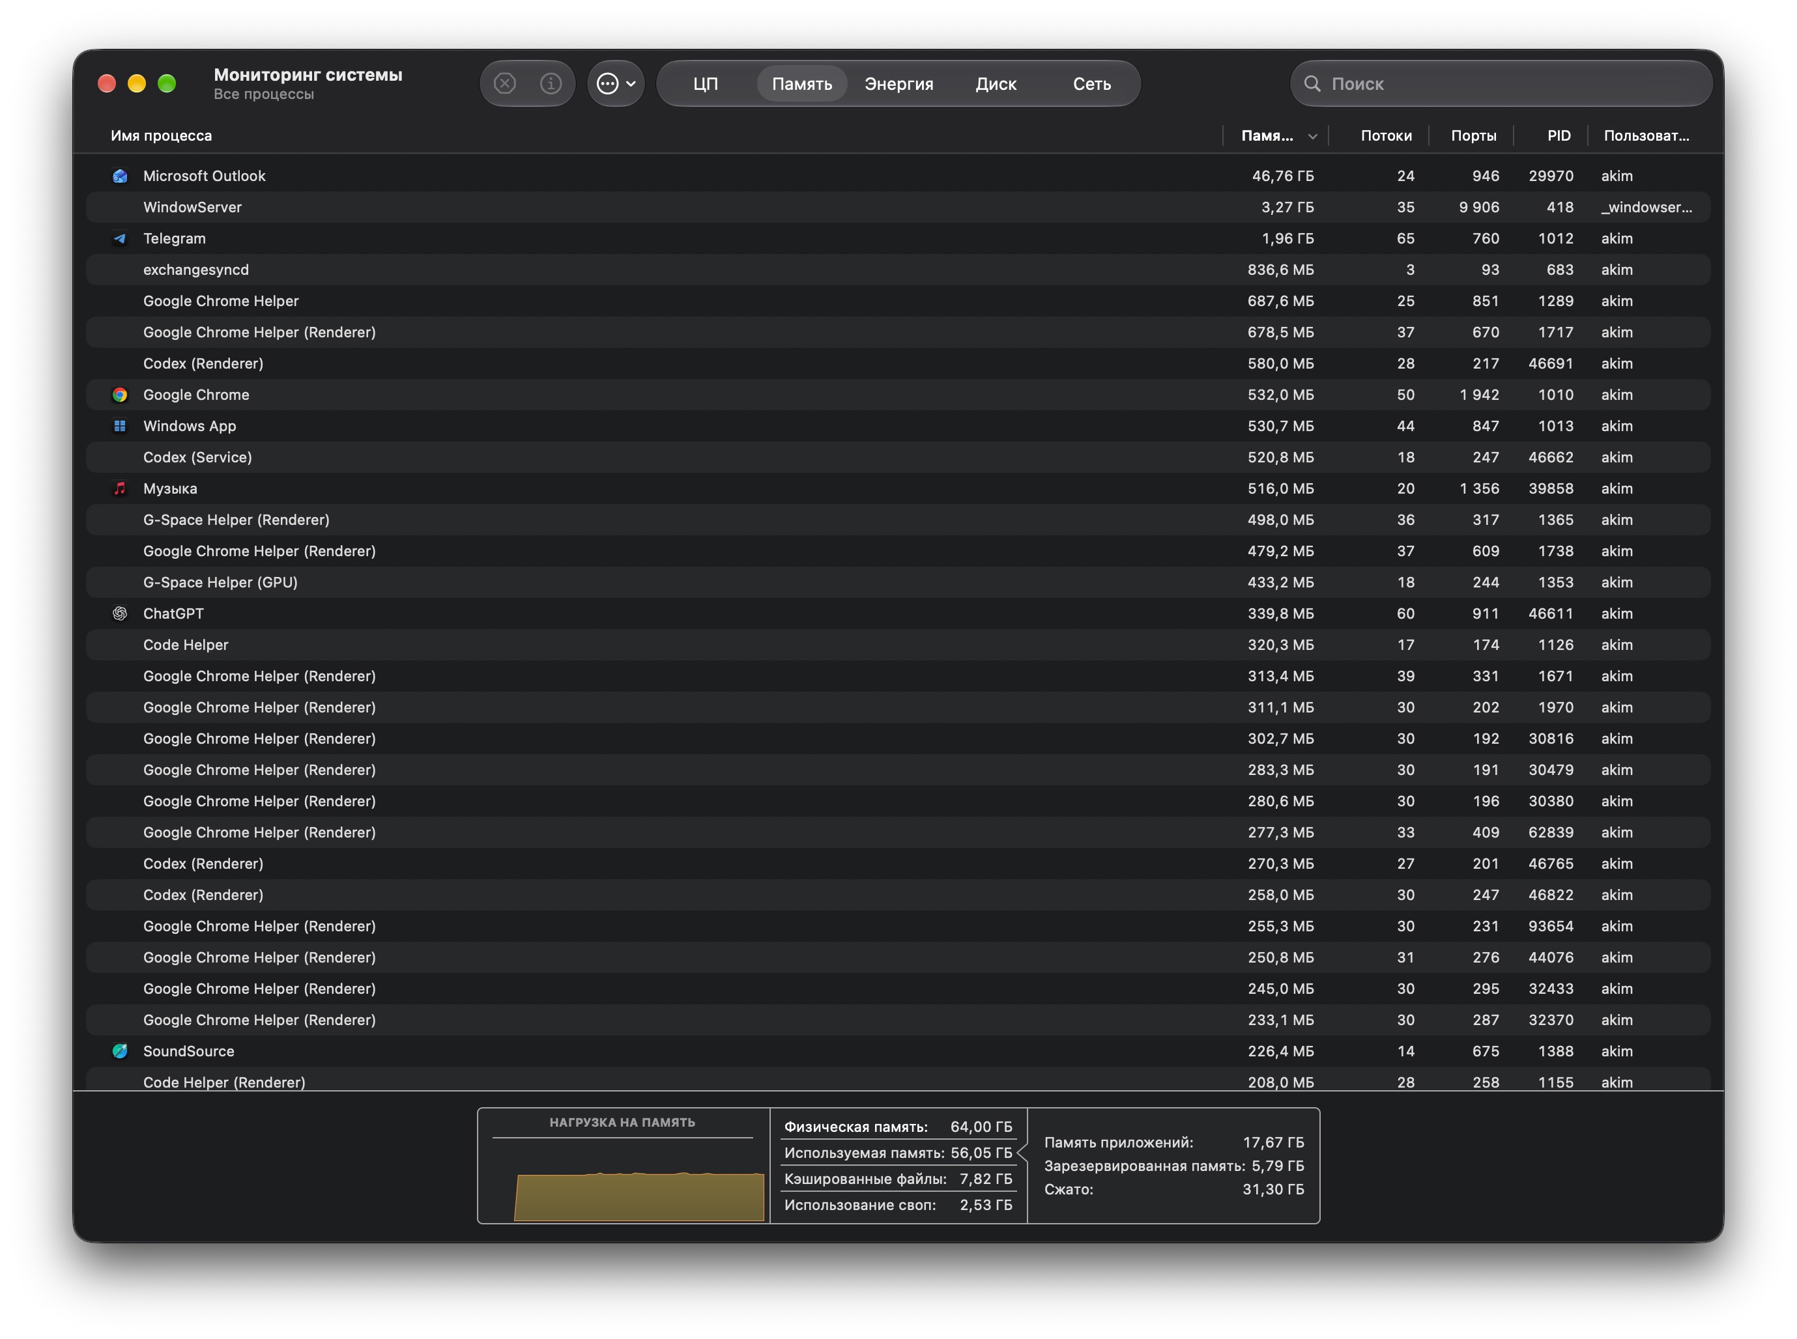Click the Музыка app icon
1797x1339 pixels.
[x=120, y=488]
